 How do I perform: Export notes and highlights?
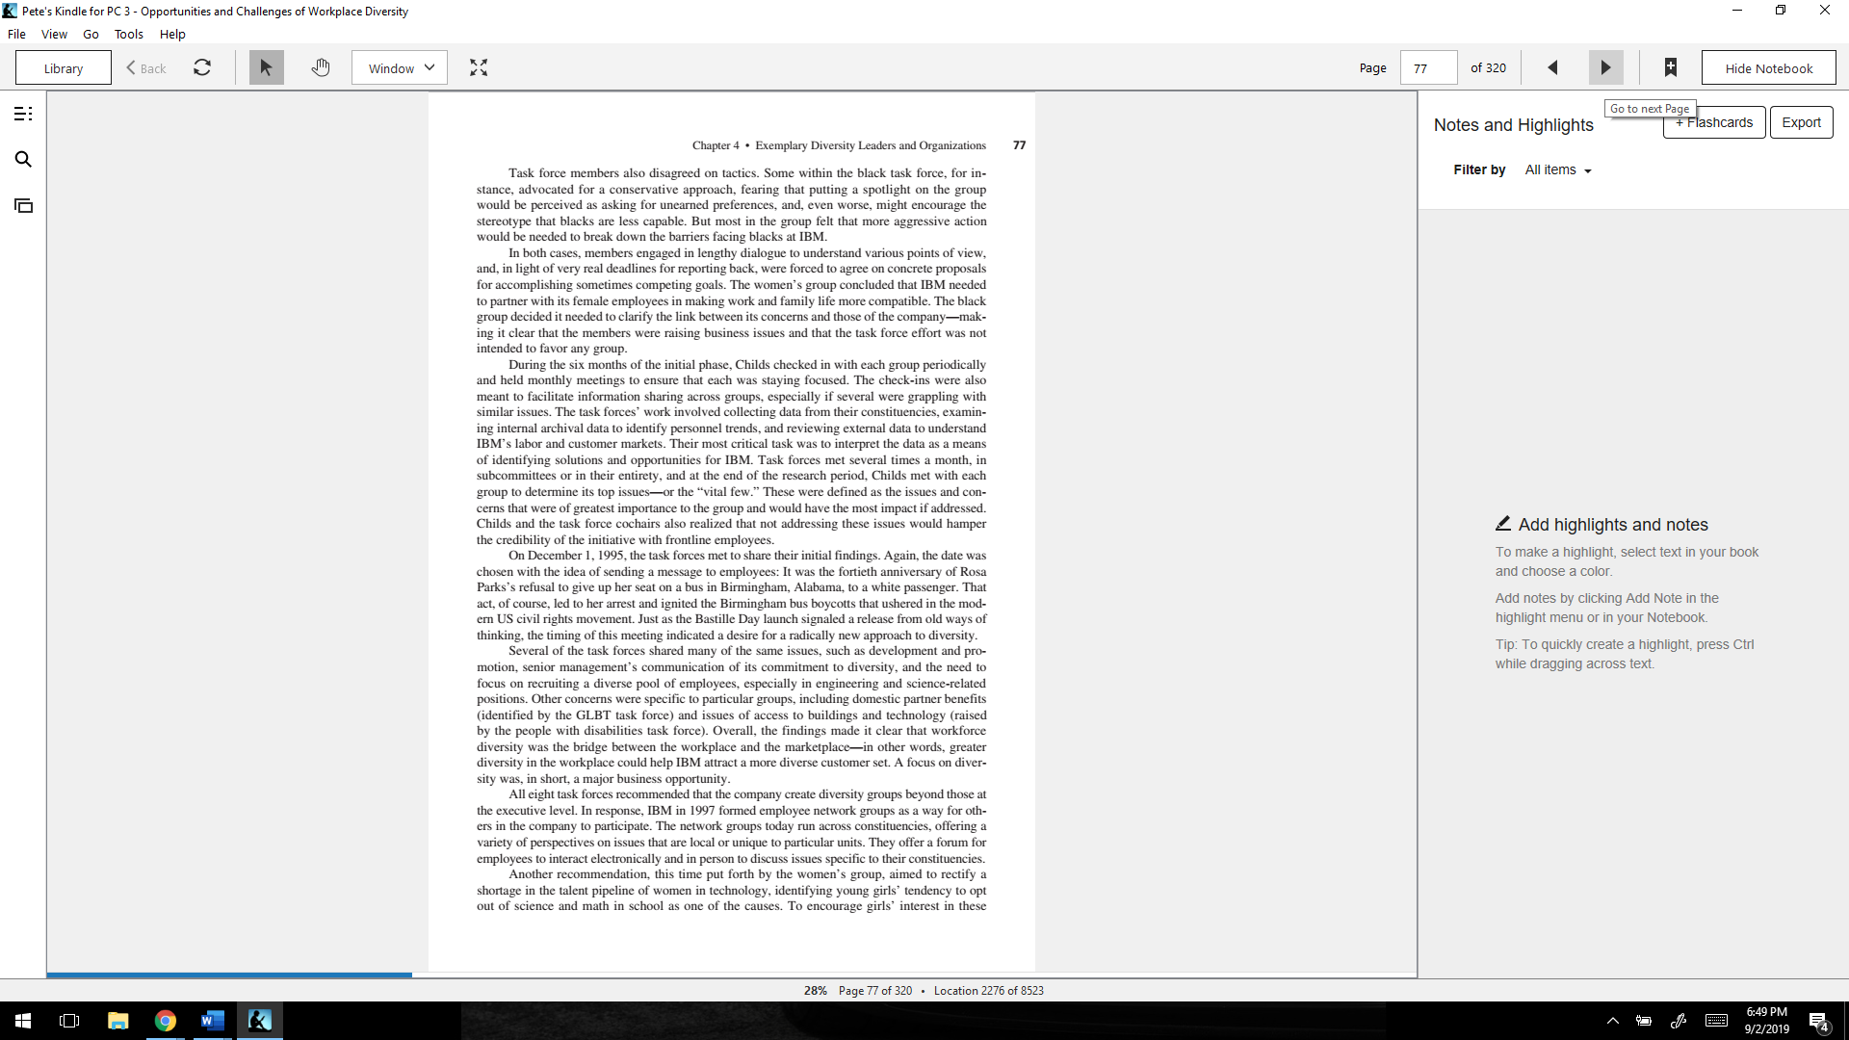tap(1801, 122)
